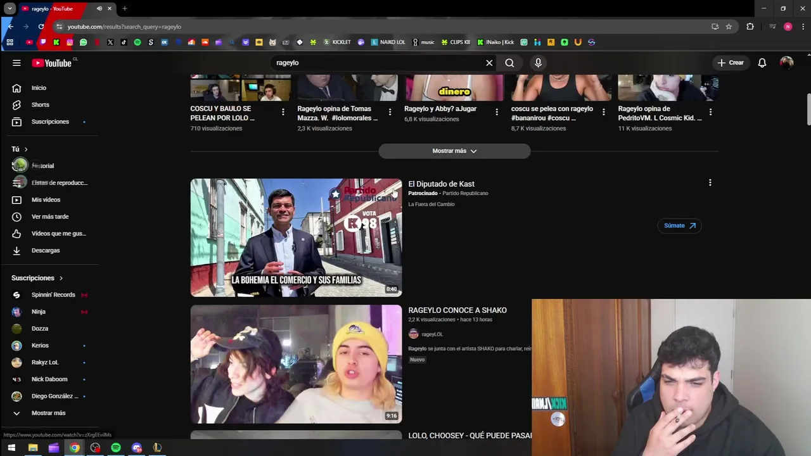This screenshot has width=811, height=456.
Task: Open the CLIPS KB bookmark
Action: pos(456,42)
